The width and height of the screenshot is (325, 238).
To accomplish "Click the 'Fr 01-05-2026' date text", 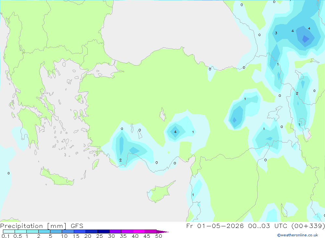I will tap(215, 226).
